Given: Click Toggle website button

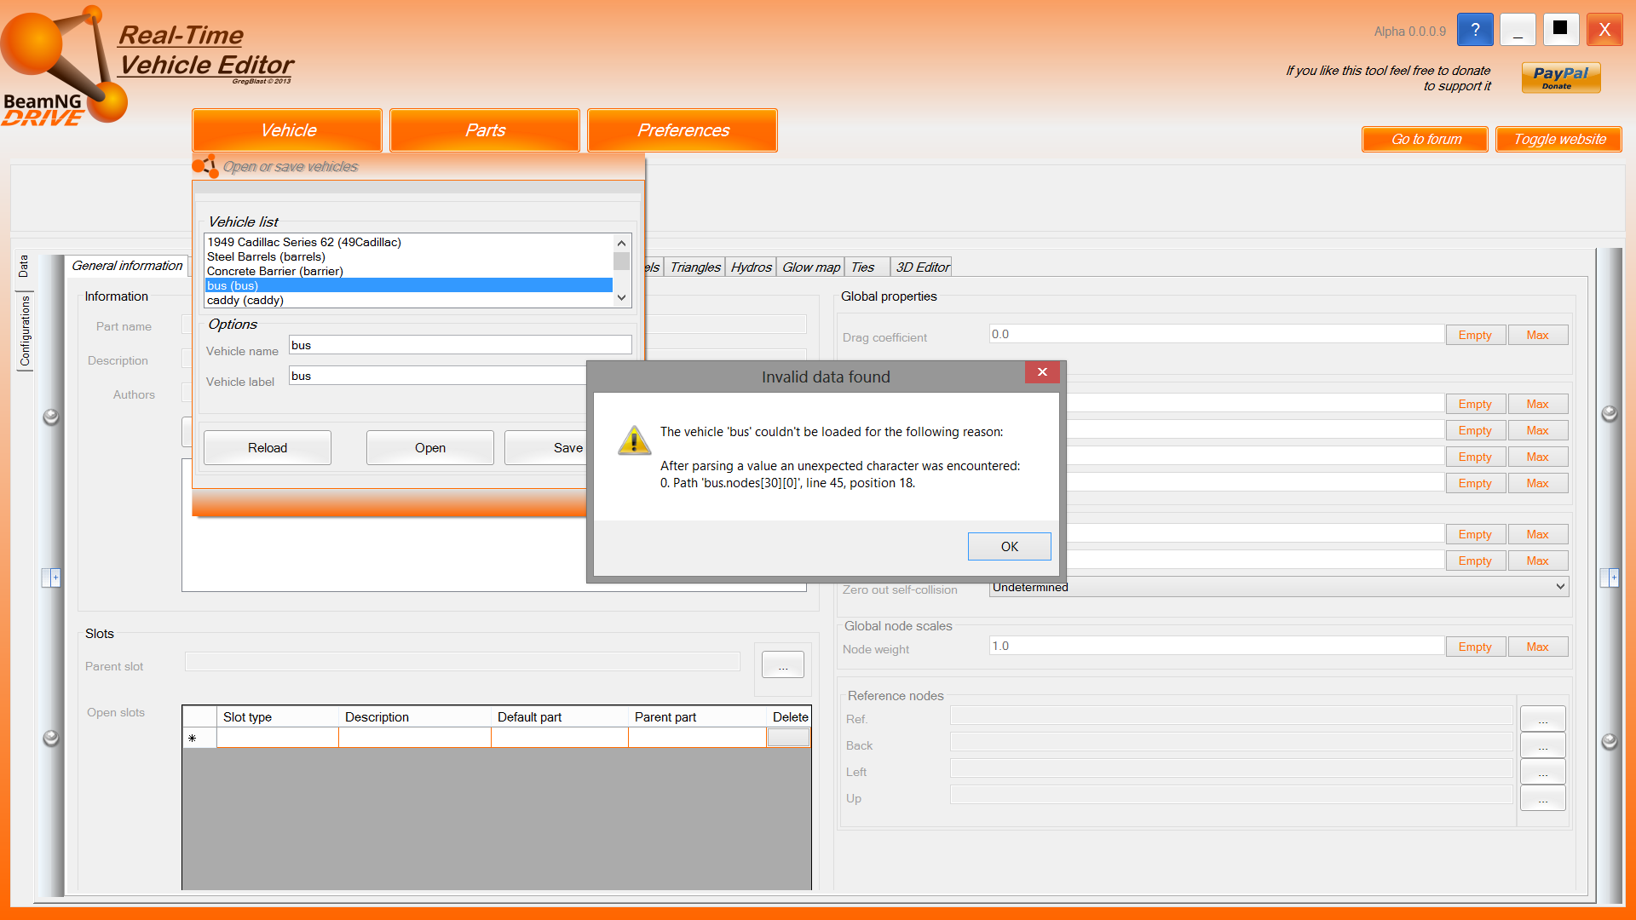Looking at the screenshot, I should (x=1558, y=140).
